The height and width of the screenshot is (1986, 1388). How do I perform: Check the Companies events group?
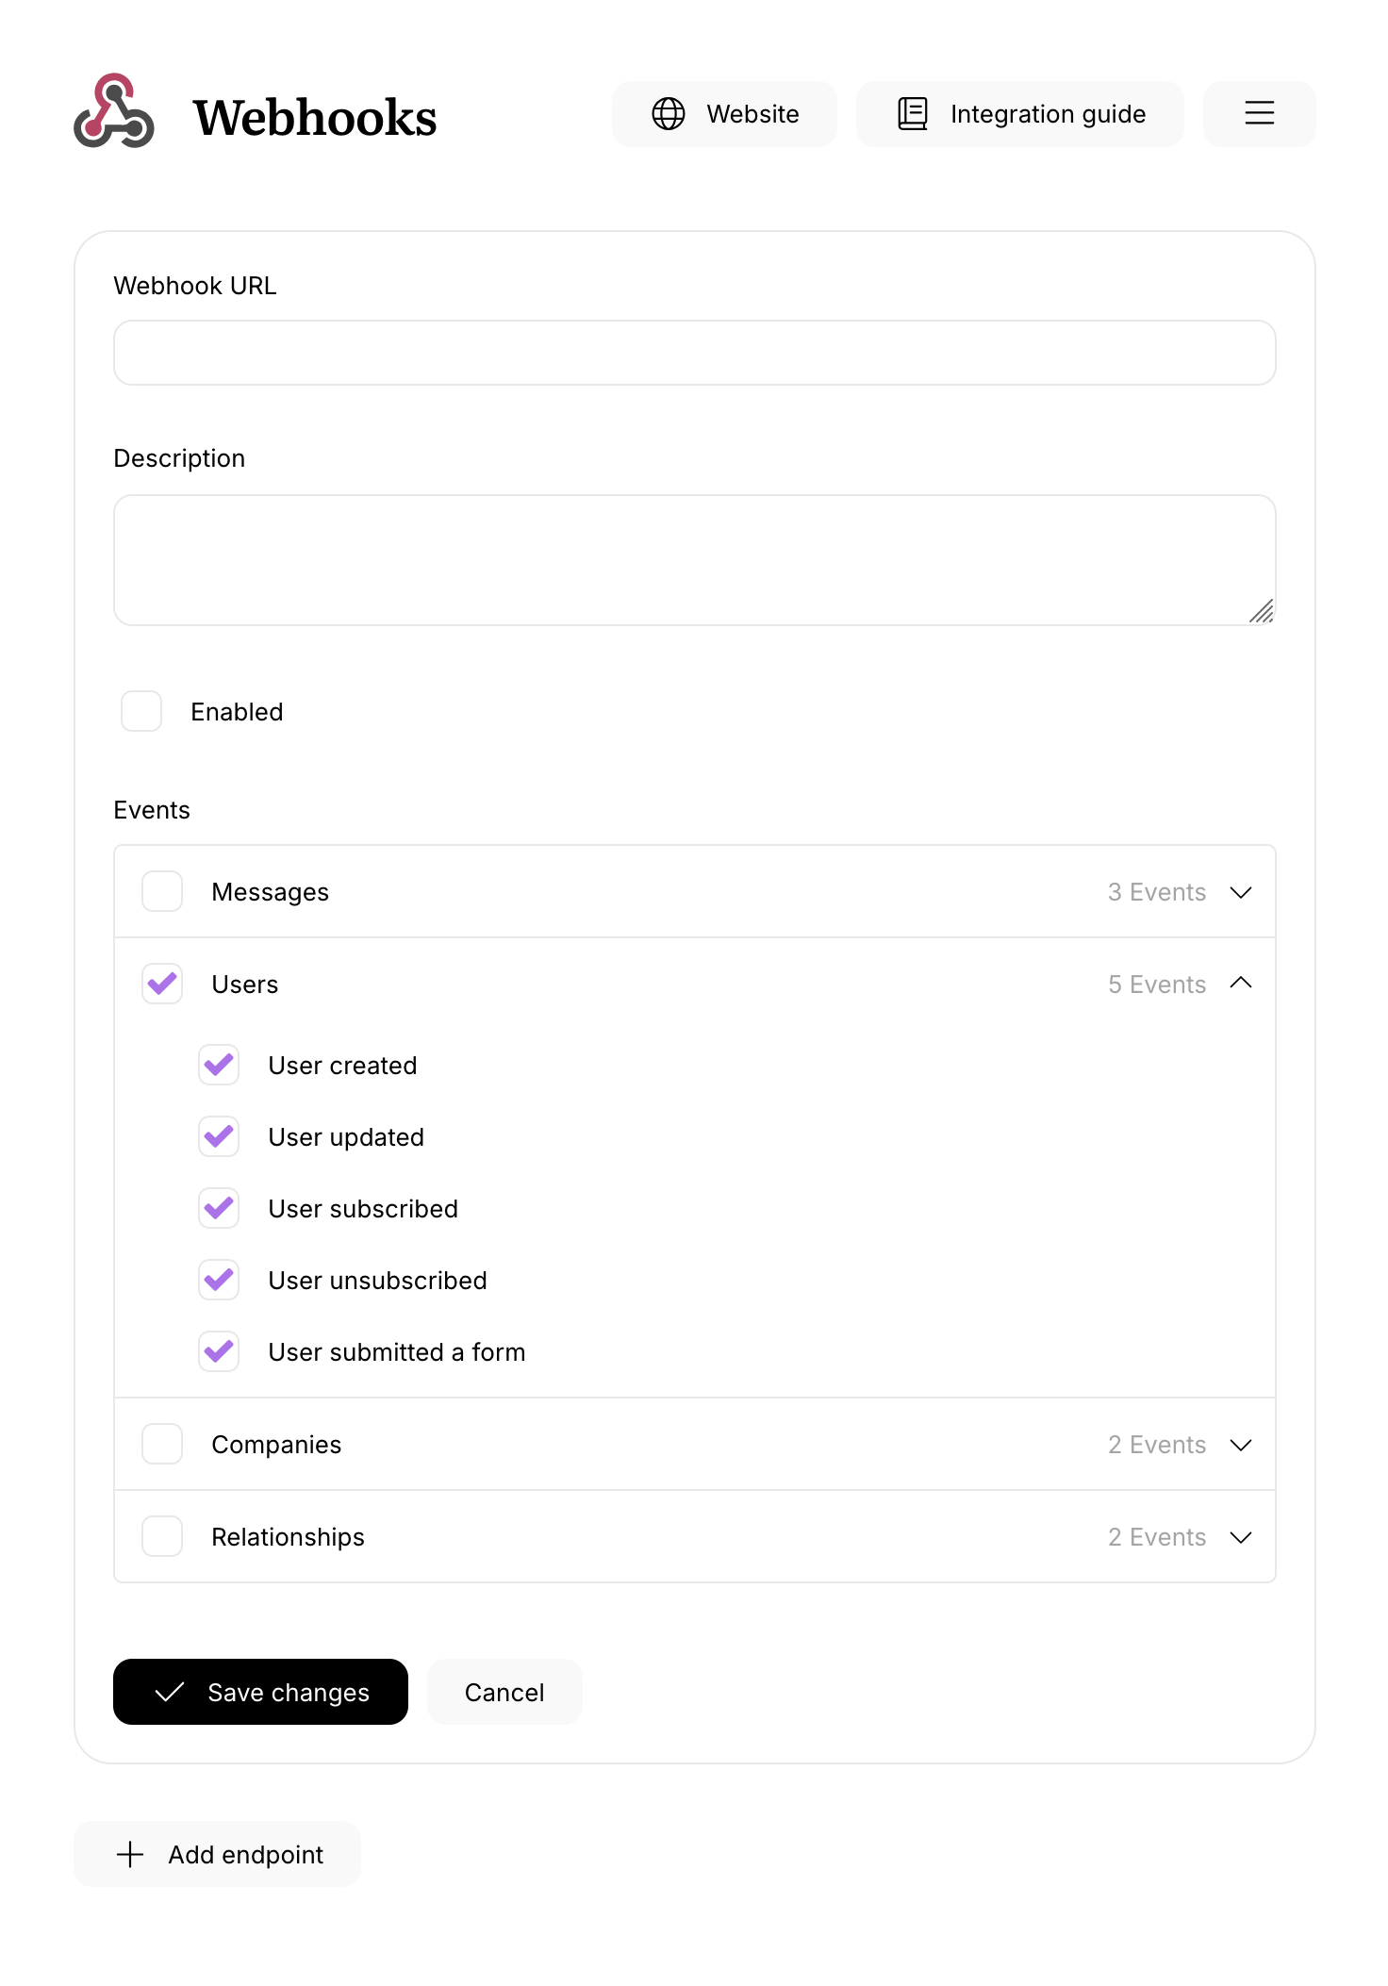pyautogui.click(x=161, y=1444)
